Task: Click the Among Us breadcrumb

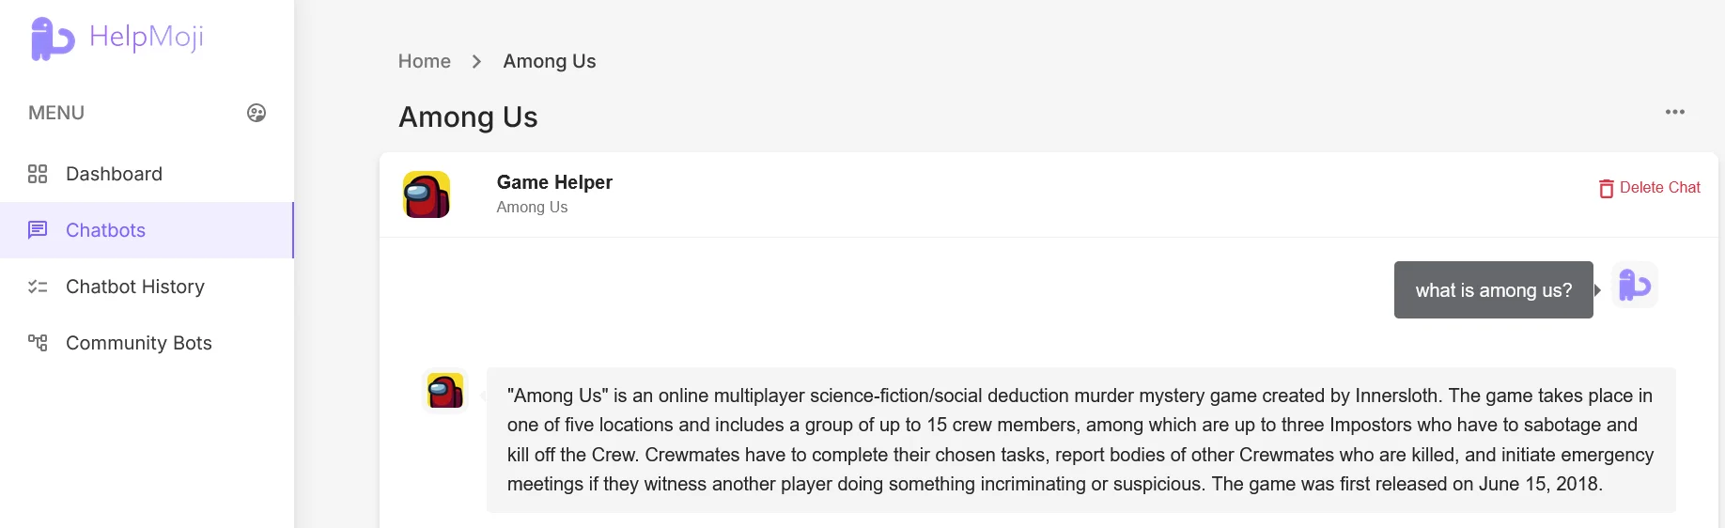Action: (x=549, y=61)
